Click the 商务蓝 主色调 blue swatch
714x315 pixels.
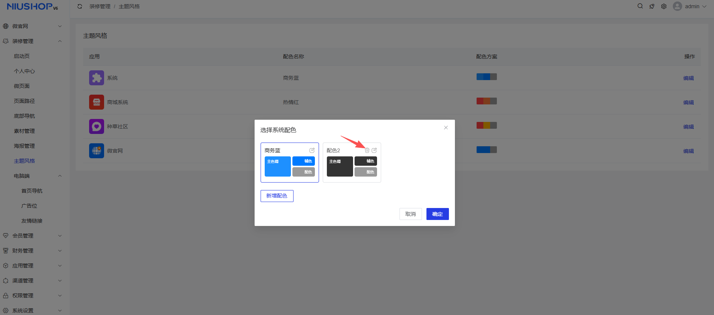click(x=277, y=166)
